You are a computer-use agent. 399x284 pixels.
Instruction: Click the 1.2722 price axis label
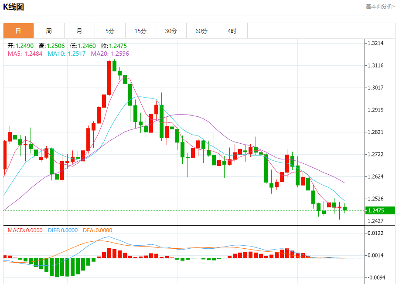(x=375, y=154)
